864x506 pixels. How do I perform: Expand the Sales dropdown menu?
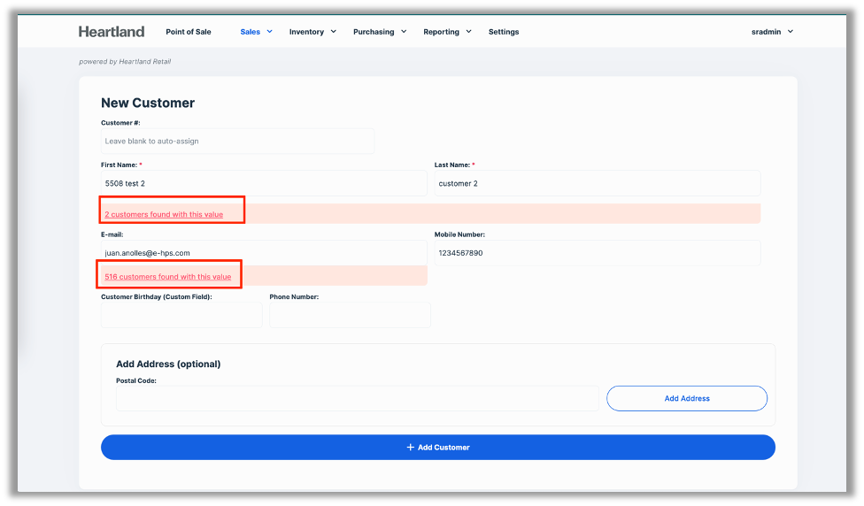pos(256,32)
